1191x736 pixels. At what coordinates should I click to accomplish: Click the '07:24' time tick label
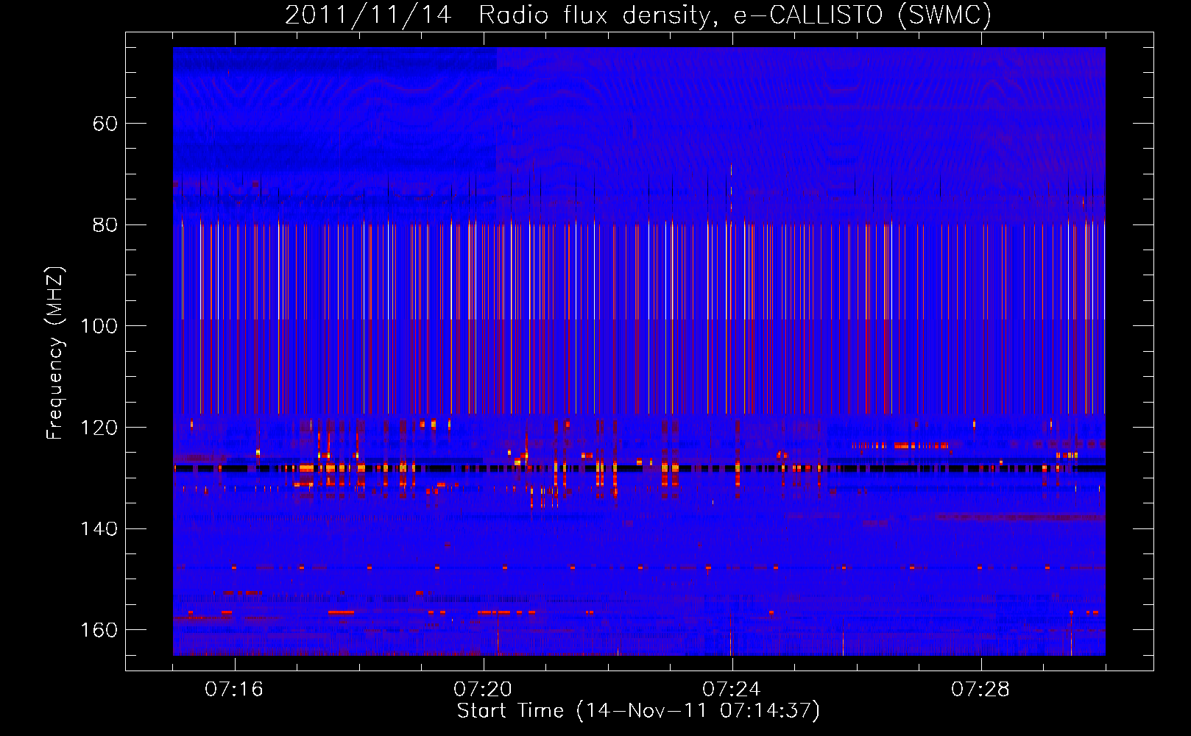click(x=732, y=690)
